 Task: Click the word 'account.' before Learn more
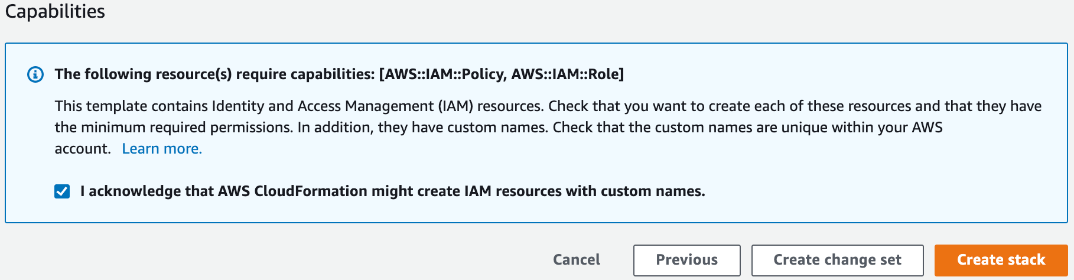pyautogui.click(x=83, y=149)
